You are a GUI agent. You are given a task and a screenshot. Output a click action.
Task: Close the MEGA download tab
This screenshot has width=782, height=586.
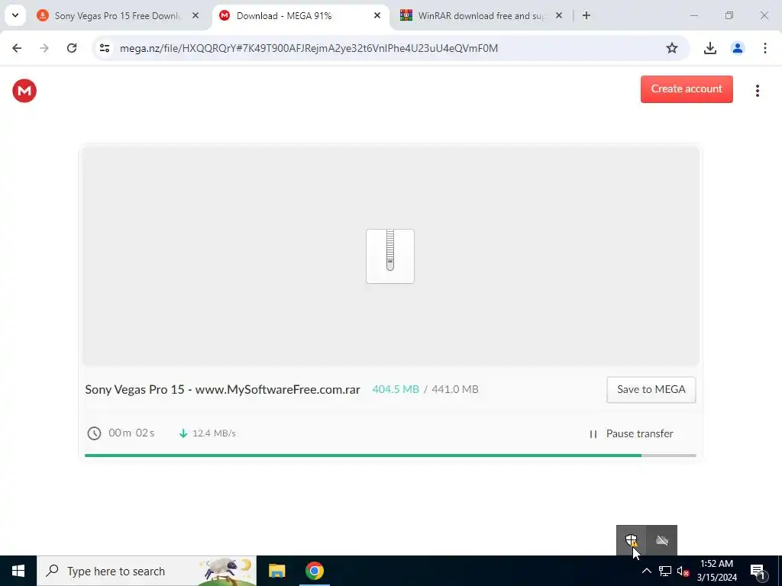377,16
